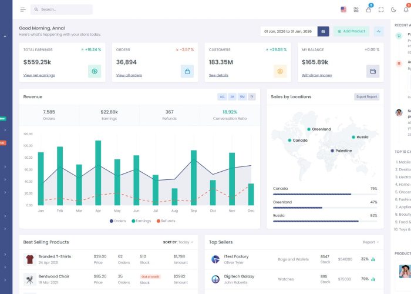Click the Palestine map marker
This screenshot has width=411, height=294.
coord(332,151)
